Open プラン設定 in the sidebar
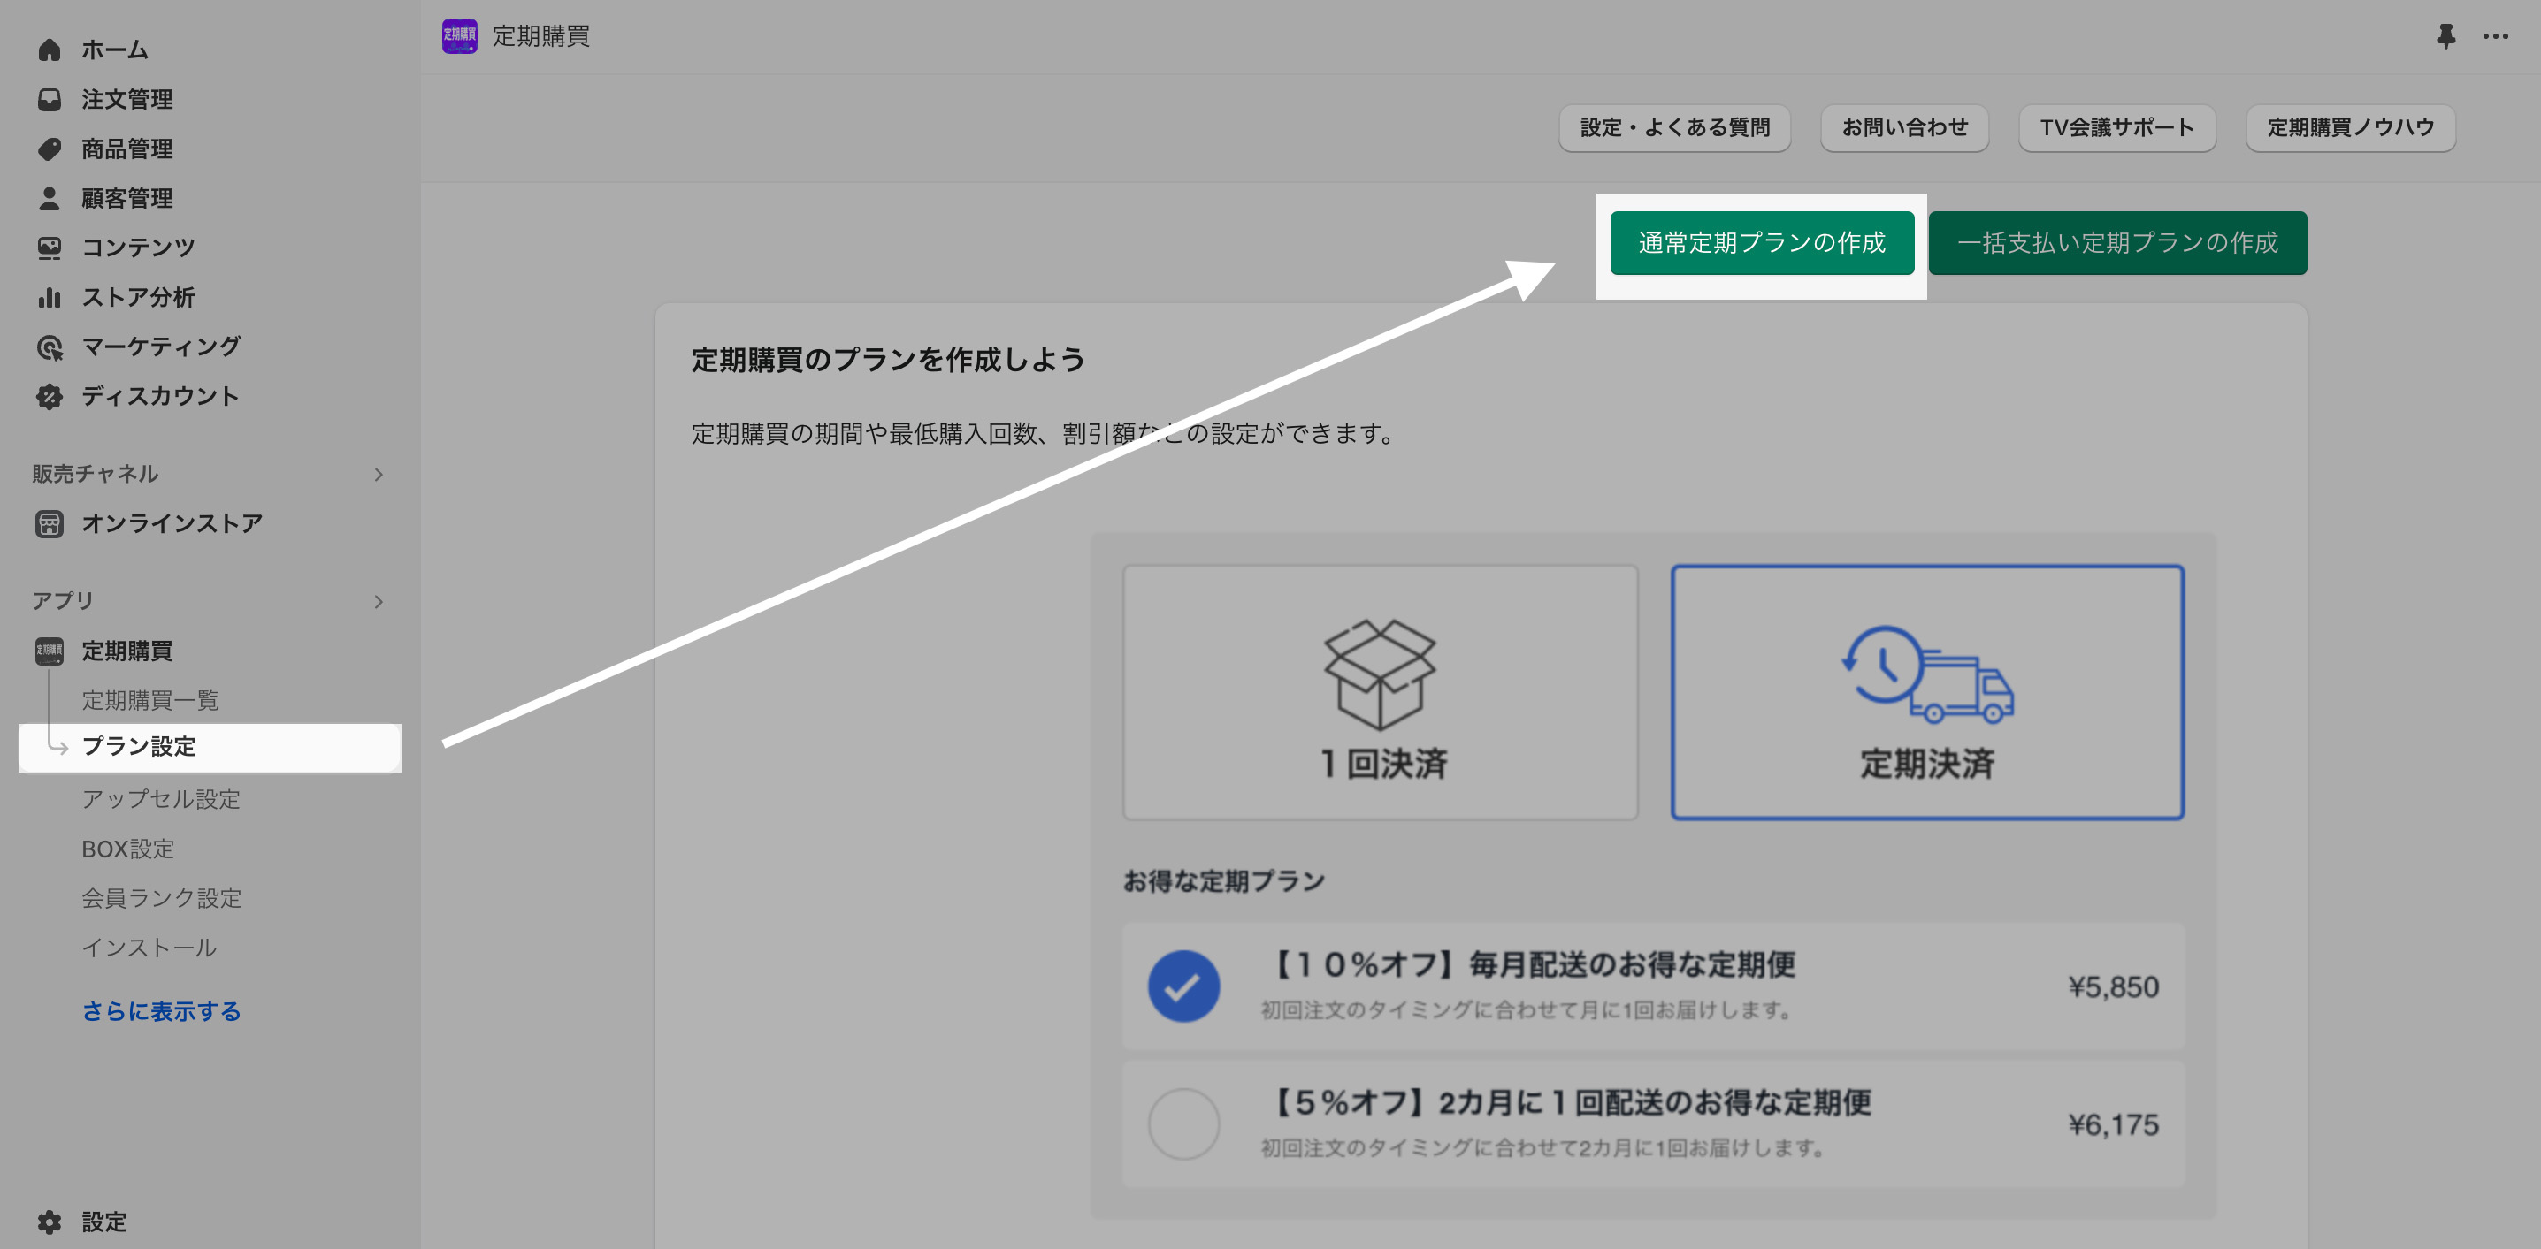Viewport: 2541px width, 1249px height. [x=139, y=746]
